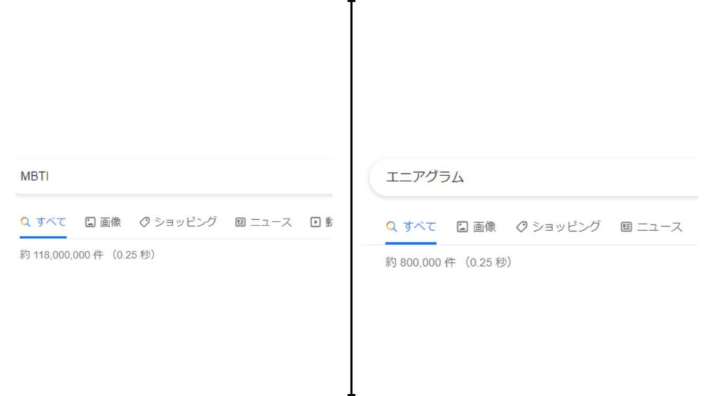Image resolution: width=705 pixels, height=396 pixels.
Task: Focus the search box containing MBTI
Action: 172,177
